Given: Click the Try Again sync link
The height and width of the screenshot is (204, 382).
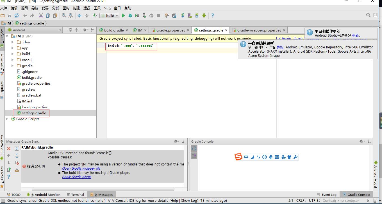Looking at the screenshot, I should tap(283, 38).
